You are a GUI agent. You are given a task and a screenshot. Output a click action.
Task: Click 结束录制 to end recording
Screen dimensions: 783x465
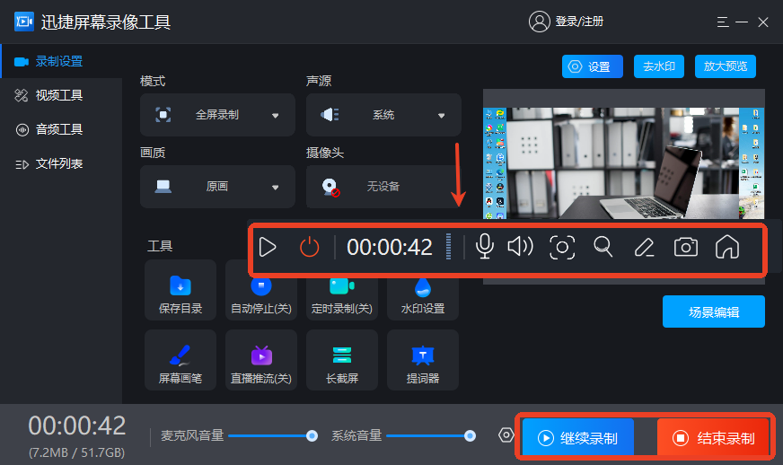[x=713, y=438]
